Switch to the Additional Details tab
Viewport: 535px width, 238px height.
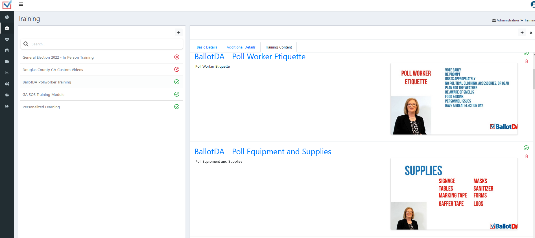point(241,47)
